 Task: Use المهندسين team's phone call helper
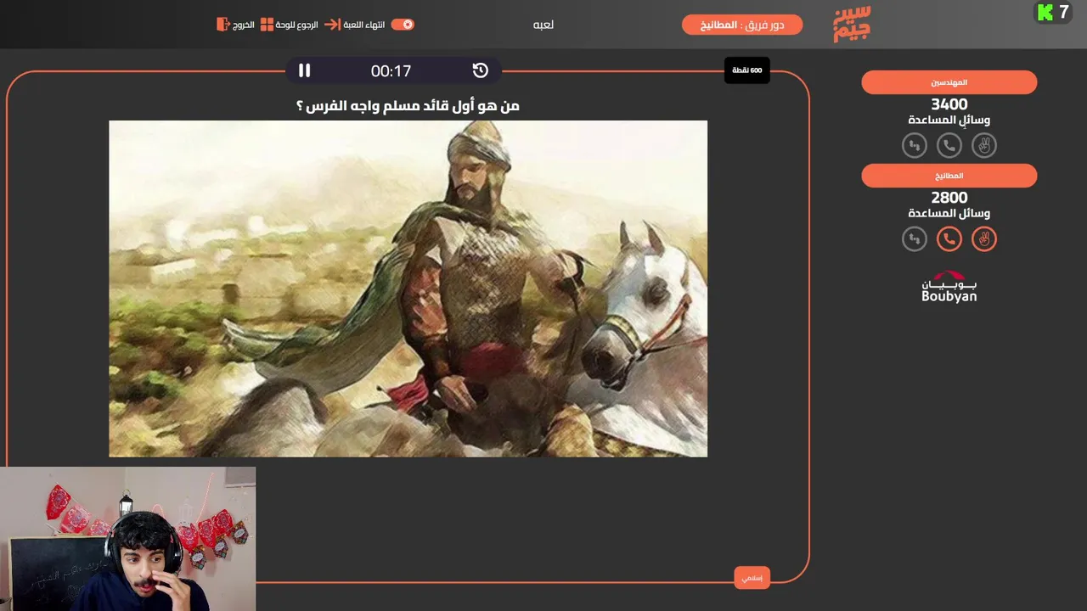pyautogui.click(x=949, y=145)
